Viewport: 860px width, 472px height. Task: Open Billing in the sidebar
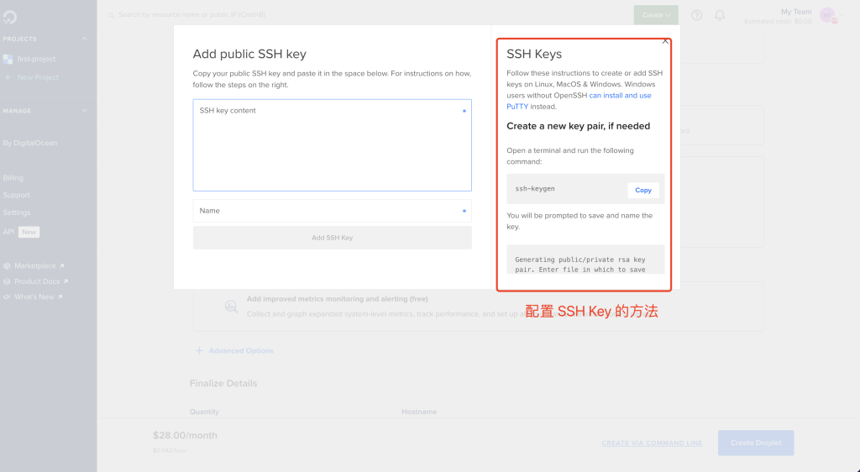[x=13, y=178]
